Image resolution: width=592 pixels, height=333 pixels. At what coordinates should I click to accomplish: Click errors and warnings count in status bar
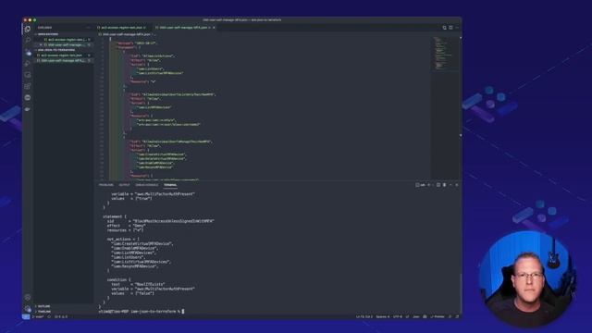pos(61,316)
